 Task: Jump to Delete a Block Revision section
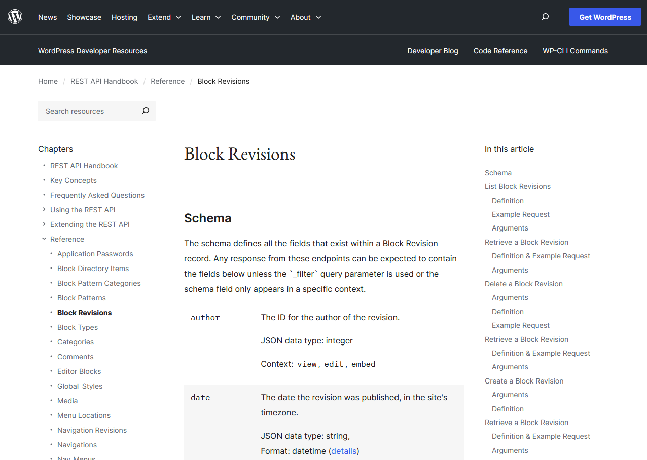tap(523, 284)
